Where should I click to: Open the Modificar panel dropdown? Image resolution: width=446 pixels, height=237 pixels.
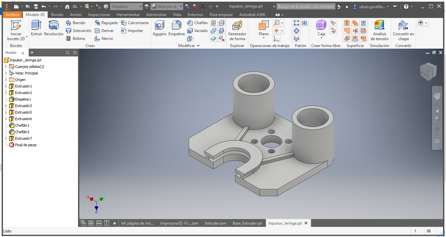pyautogui.click(x=189, y=46)
